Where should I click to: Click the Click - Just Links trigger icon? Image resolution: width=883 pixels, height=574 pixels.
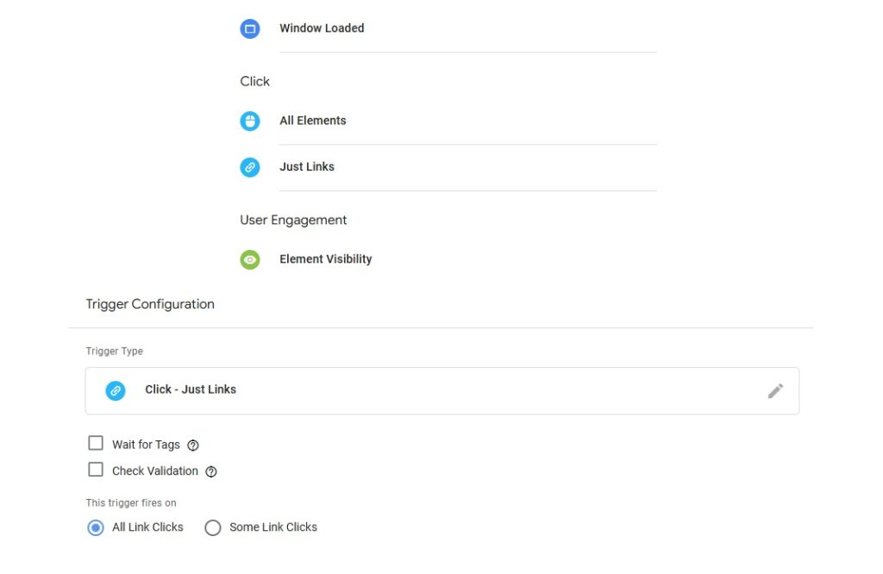pos(115,390)
